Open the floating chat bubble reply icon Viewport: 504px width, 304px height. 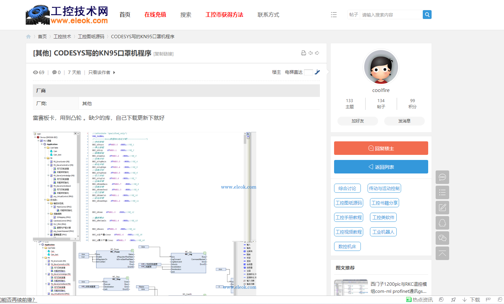point(442,177)
